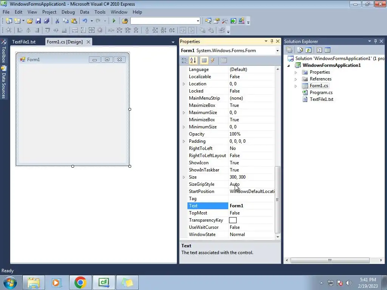Screen dimensions: 387x290
Task: Click the find combo box field in toolbar
Action: 165,21
